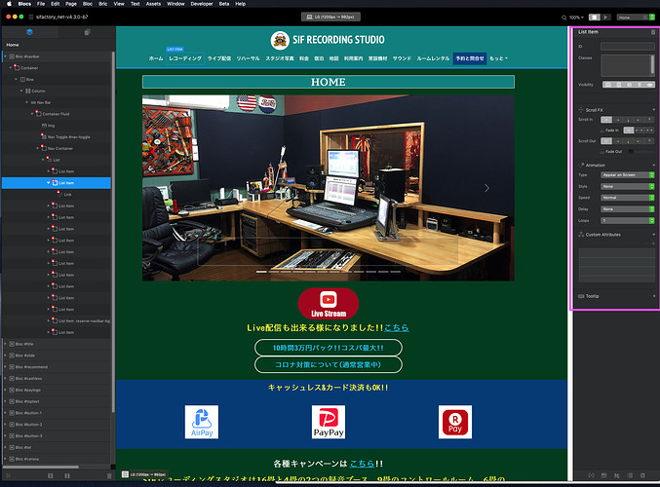Open the animation Type dropdown 'Appear on Screen'

click(x=628, y=175)
